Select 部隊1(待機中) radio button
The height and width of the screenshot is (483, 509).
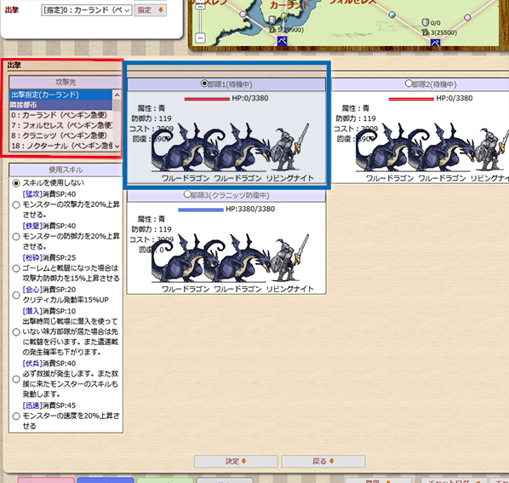coord(204,83)
